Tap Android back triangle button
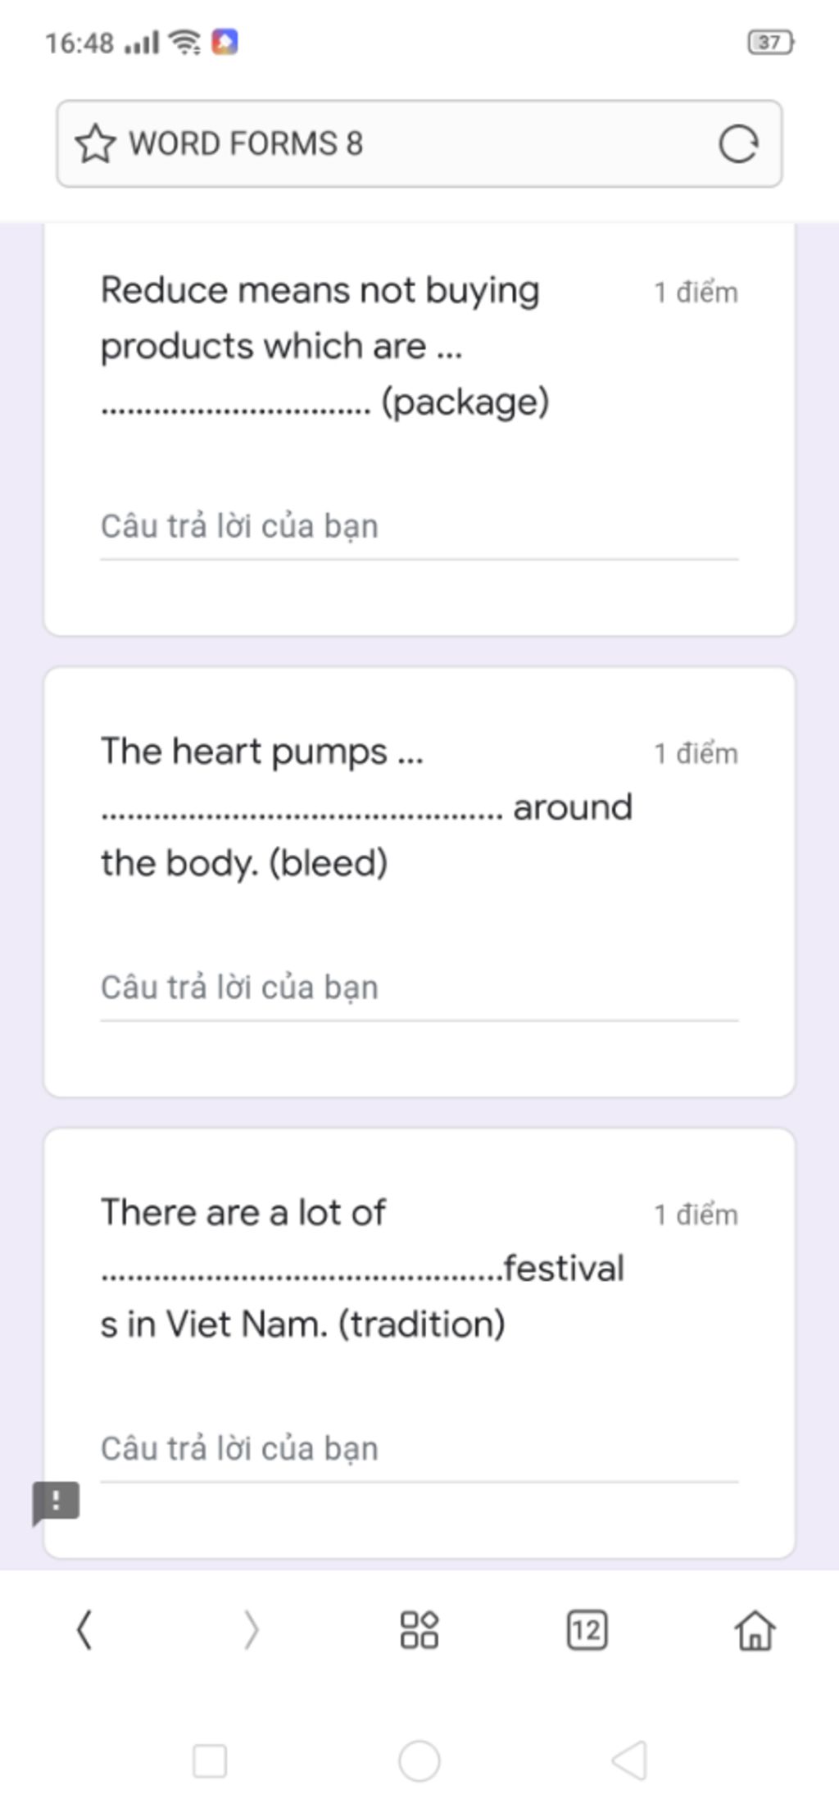The height and width of the screenshot is (1817, 839). tap(629, 1760)
